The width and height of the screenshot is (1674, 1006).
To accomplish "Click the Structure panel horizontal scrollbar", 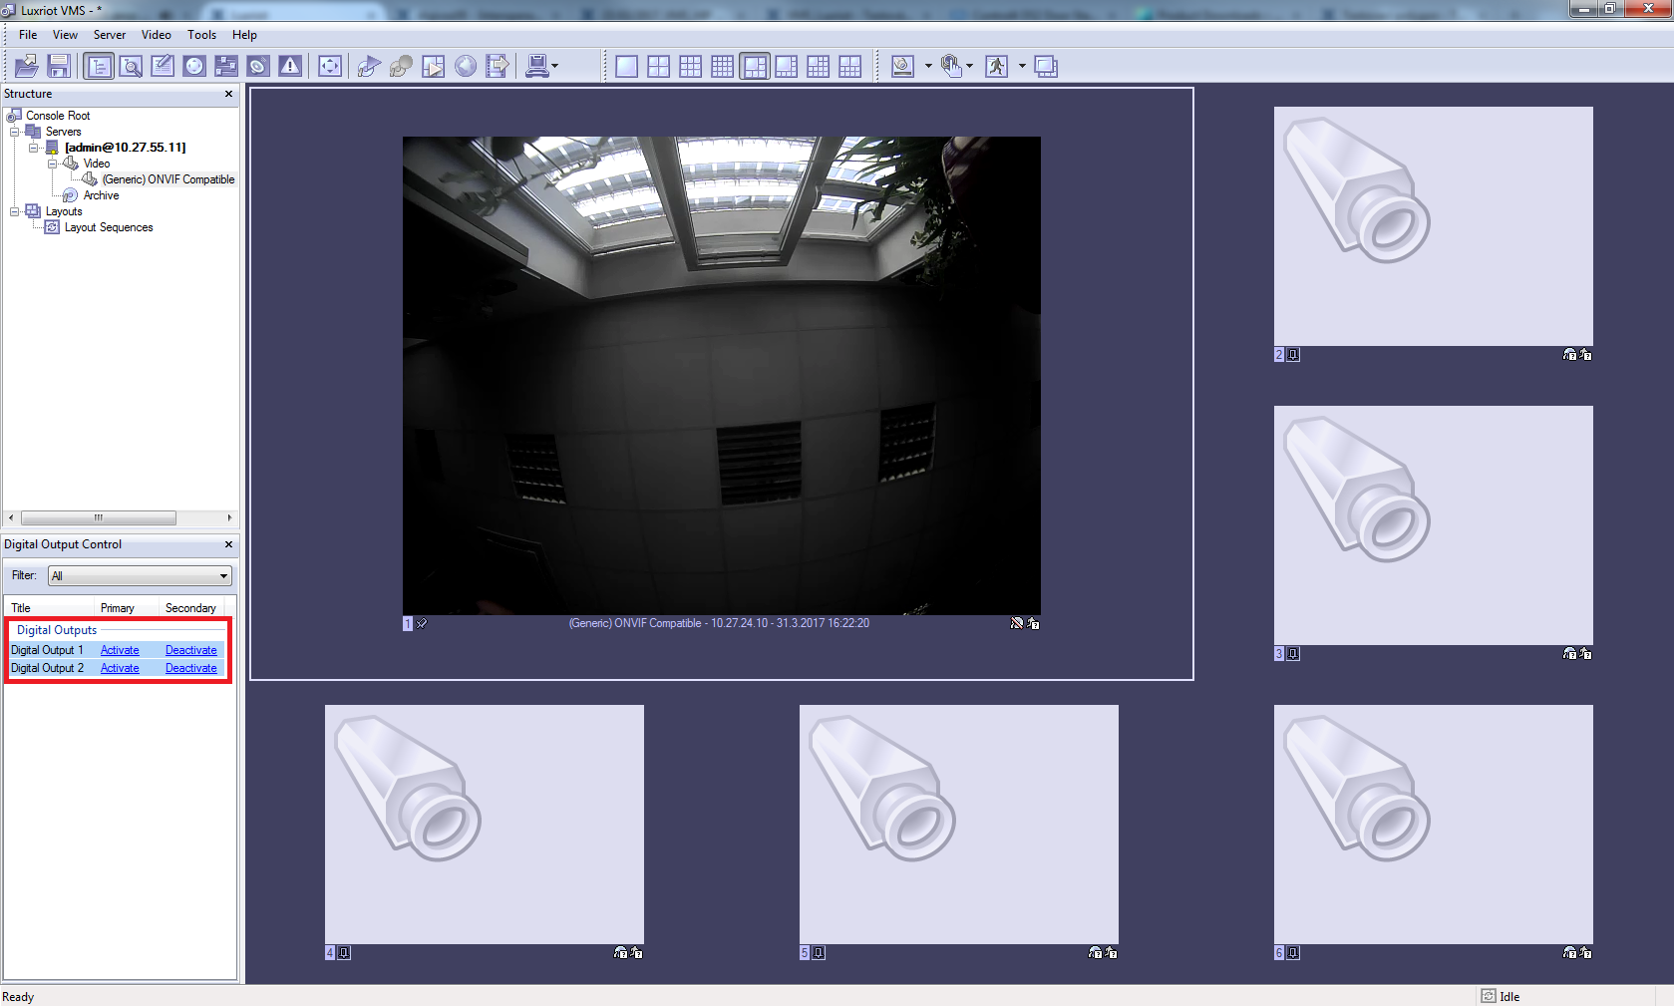I will 99,518.
